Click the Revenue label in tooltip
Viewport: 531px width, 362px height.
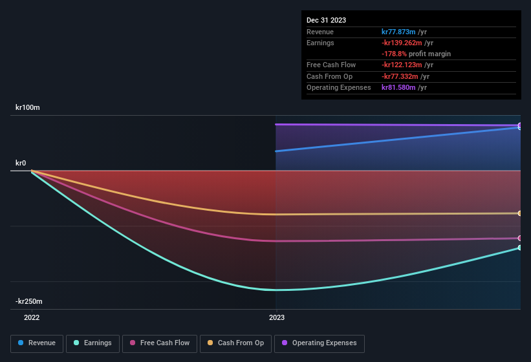[320, 32]
